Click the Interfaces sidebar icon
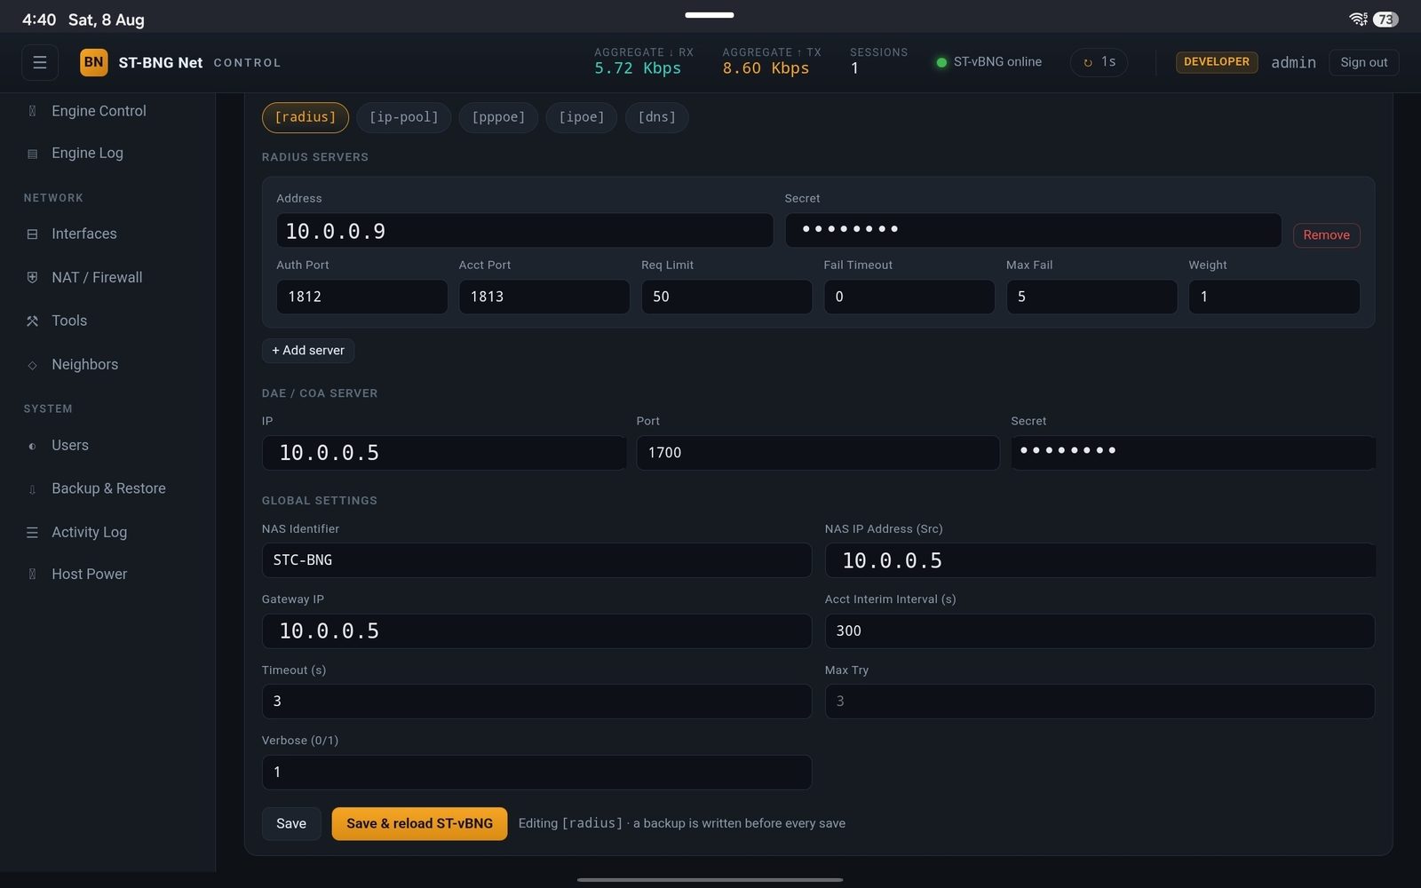Viewport: 1421px width, 888px height. [32, 234]
